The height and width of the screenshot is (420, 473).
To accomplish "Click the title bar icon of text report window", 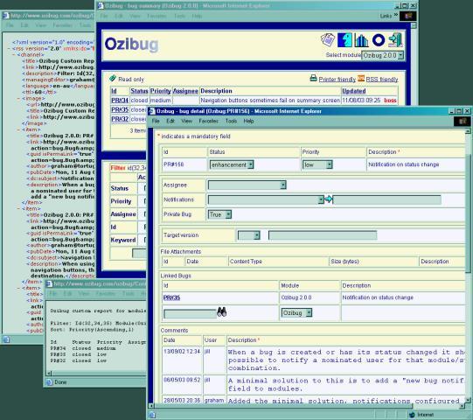I will (x=49, y=283).
